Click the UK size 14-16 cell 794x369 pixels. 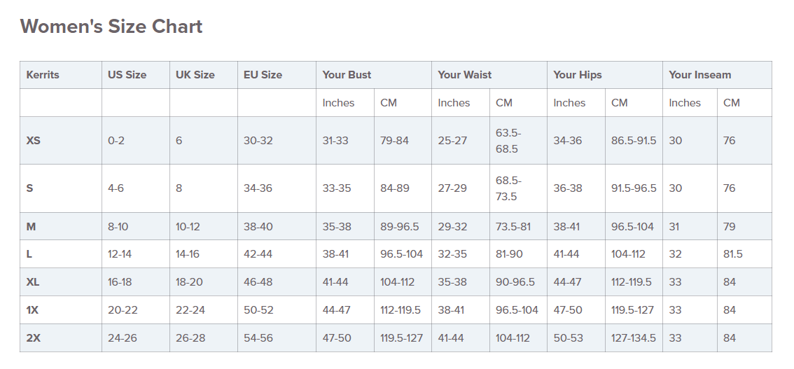(x=188, y=254)
